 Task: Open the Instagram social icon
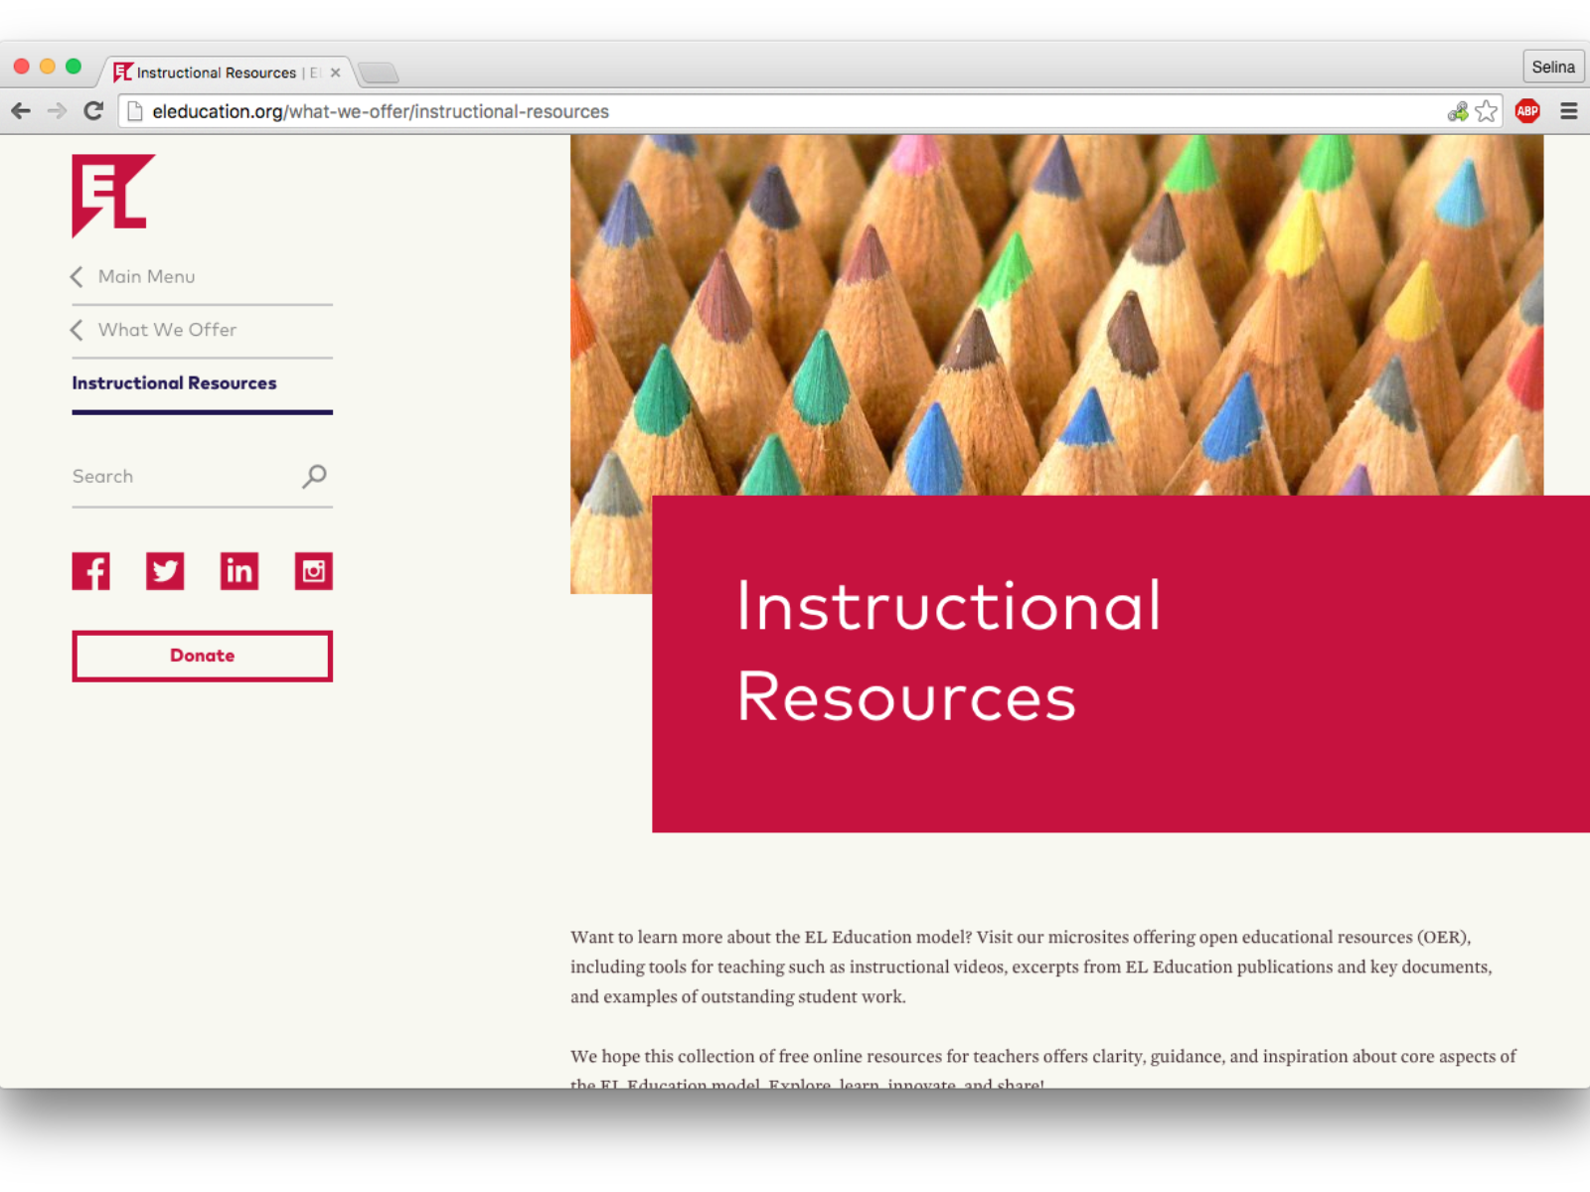(313, 571)
